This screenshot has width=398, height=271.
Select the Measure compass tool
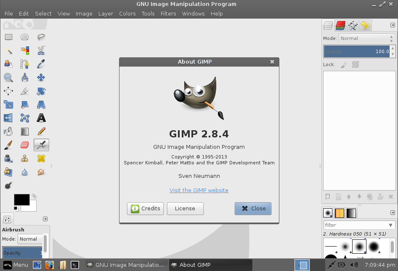pos(25,78)
